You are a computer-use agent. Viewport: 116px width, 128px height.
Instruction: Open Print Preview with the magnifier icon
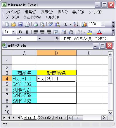tap(42, 24)
